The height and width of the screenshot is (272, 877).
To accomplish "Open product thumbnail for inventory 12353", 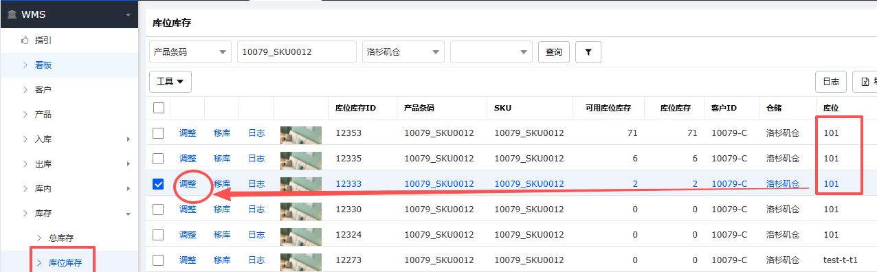I will click(301, 133).
